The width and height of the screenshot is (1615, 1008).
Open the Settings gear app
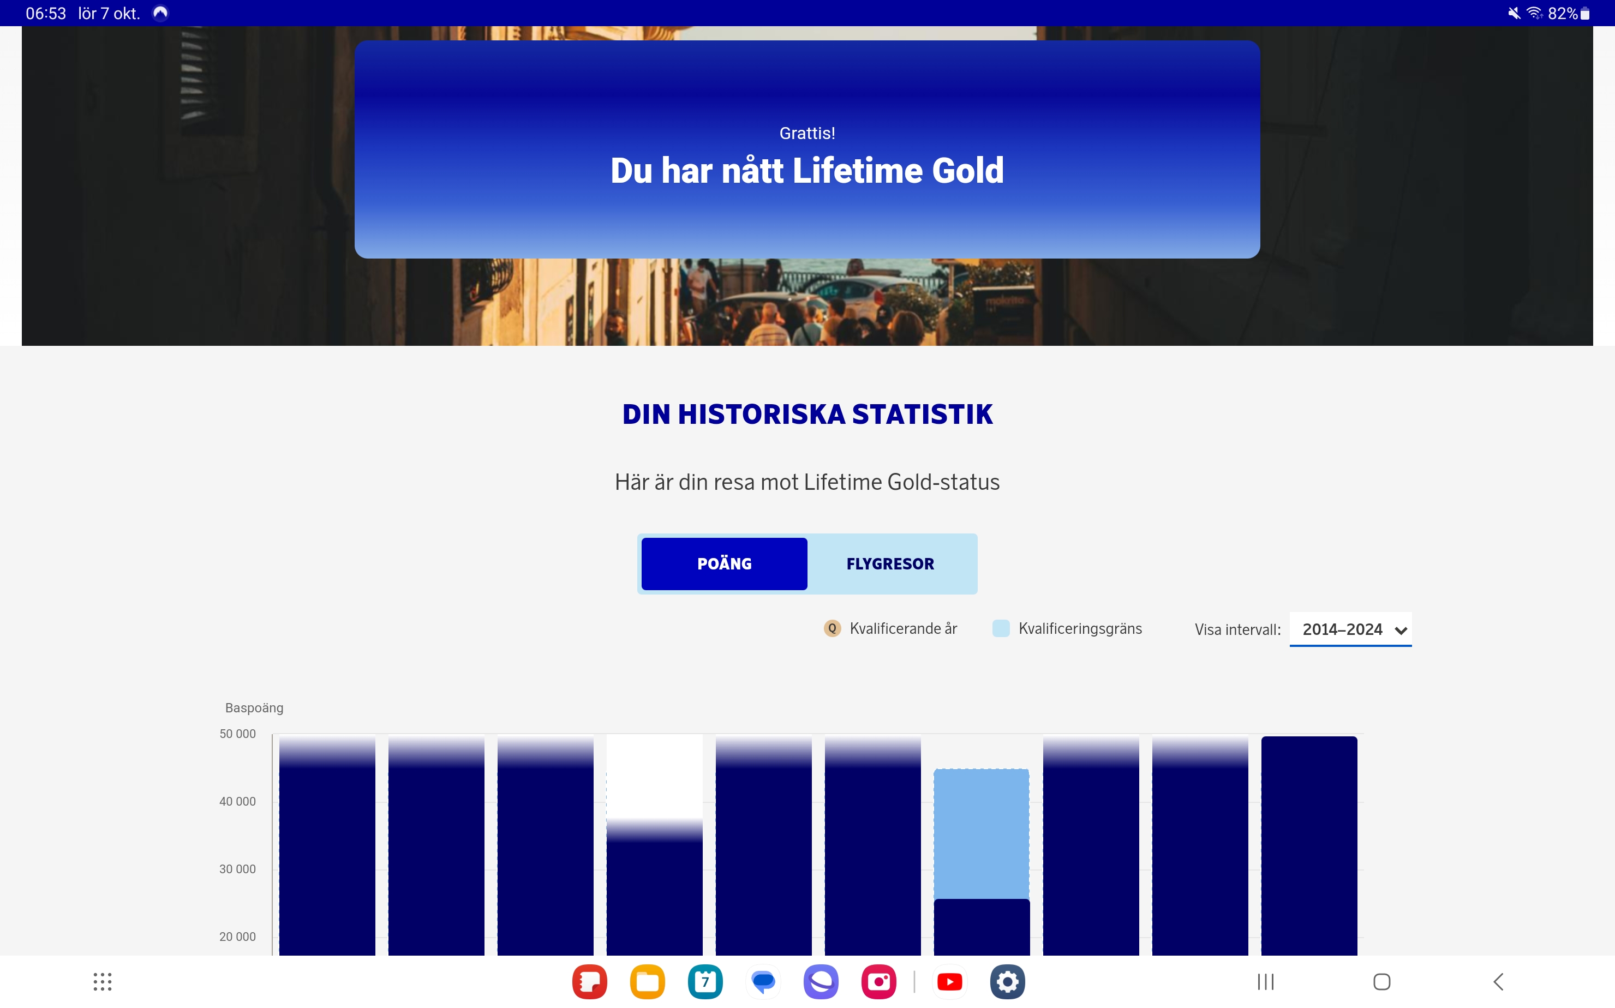click(x=1007, y=981)
